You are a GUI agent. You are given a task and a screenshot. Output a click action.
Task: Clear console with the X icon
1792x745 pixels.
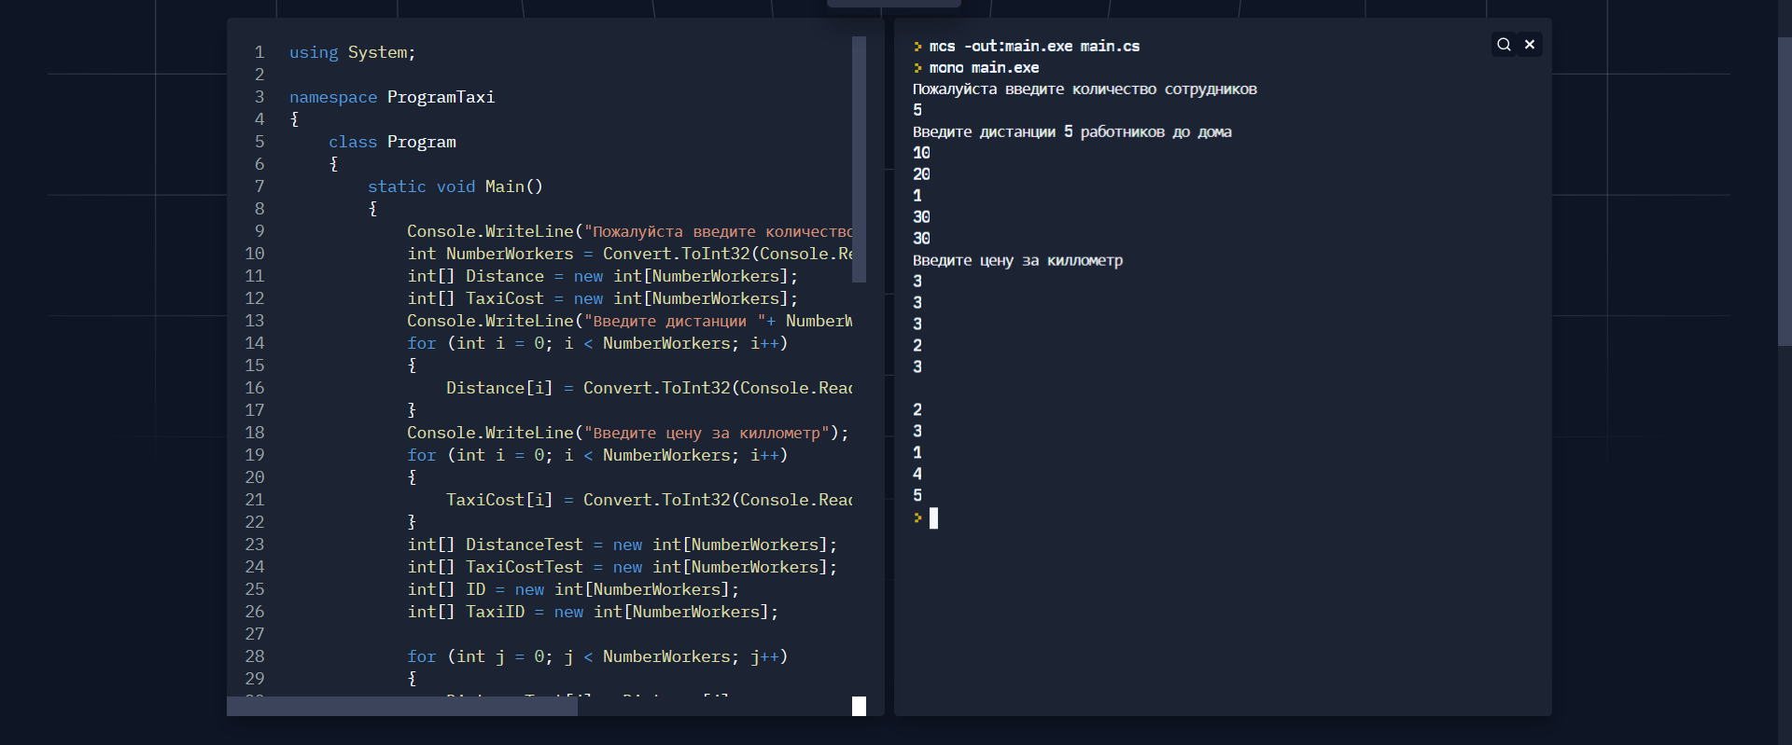(1530, 45)
